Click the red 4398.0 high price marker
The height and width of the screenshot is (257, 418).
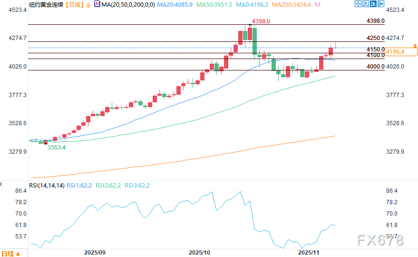pyautogui.click(x=262, y=21)
